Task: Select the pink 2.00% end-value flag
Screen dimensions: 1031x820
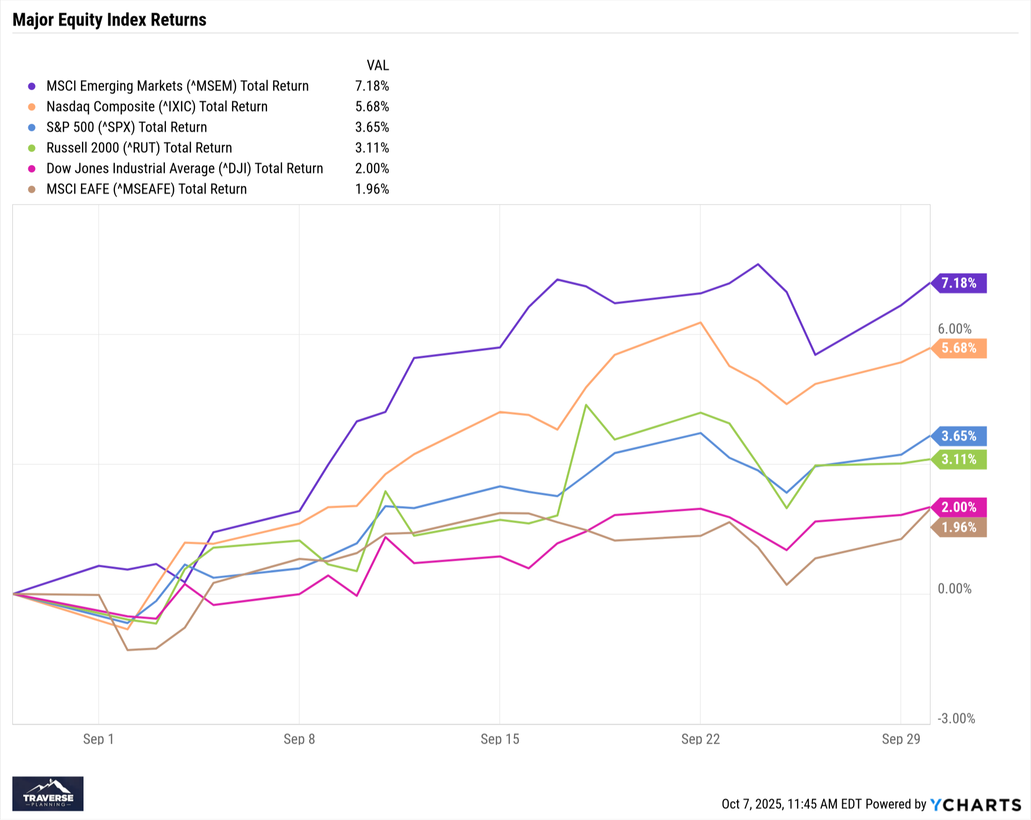Action: coord(959,507)
